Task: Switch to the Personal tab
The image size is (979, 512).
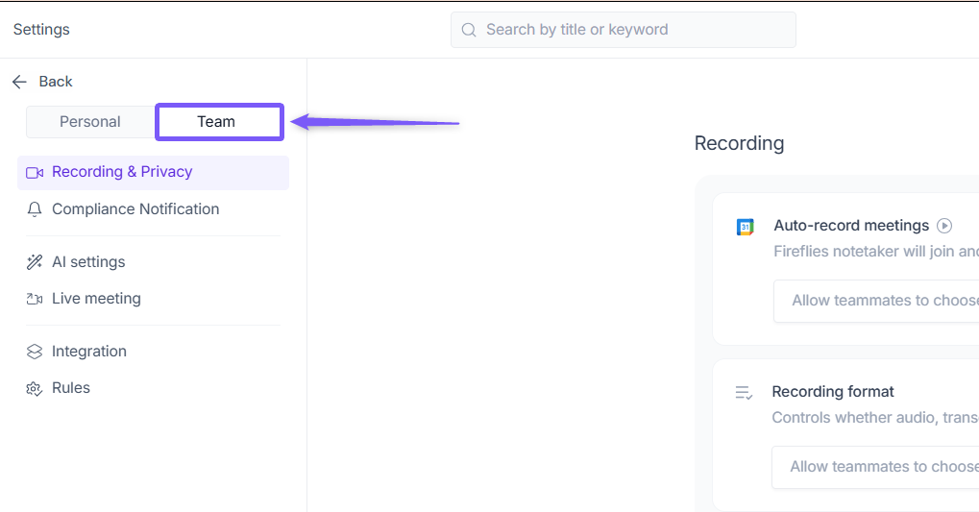Action: [90, 122]
